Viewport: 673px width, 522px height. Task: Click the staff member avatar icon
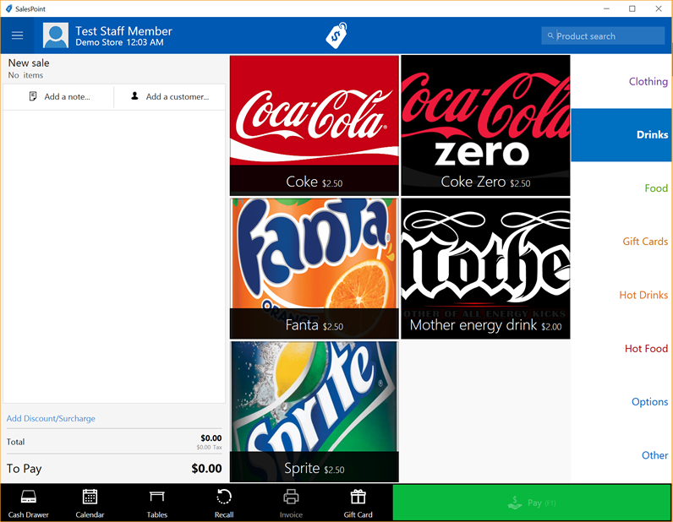point(56,35)
